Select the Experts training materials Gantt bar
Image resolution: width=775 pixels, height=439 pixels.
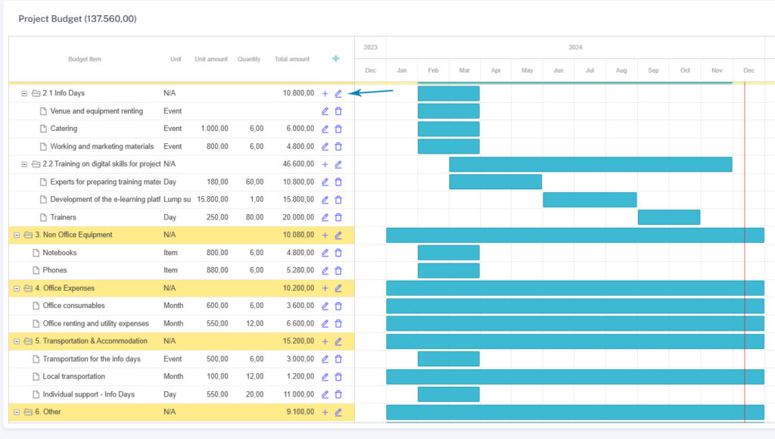coord(495,182)
